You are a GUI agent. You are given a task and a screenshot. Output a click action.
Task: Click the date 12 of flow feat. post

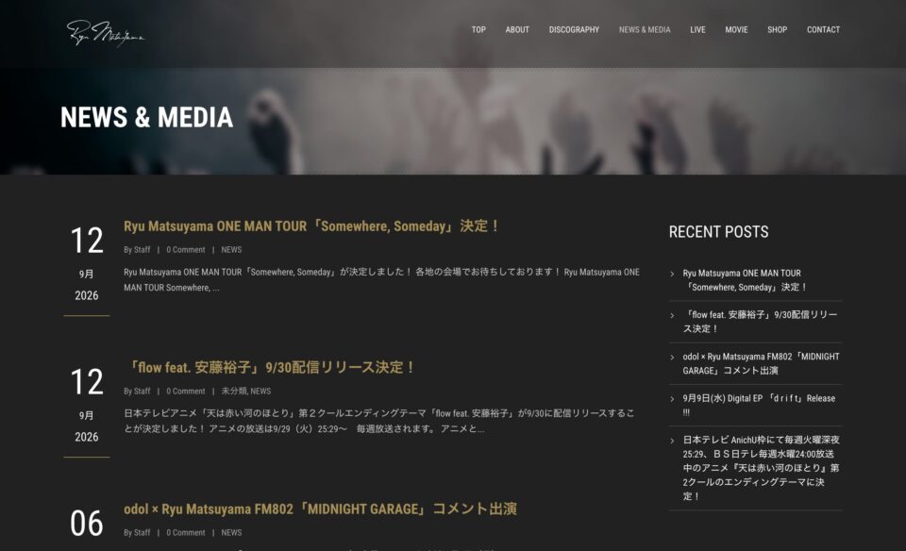click(87, 382)
